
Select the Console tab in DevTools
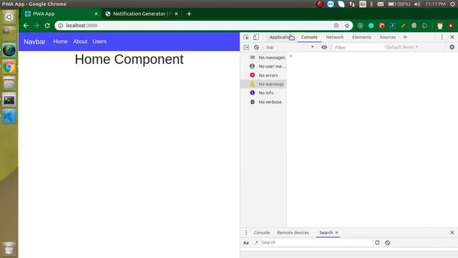(x=309, y=37)
